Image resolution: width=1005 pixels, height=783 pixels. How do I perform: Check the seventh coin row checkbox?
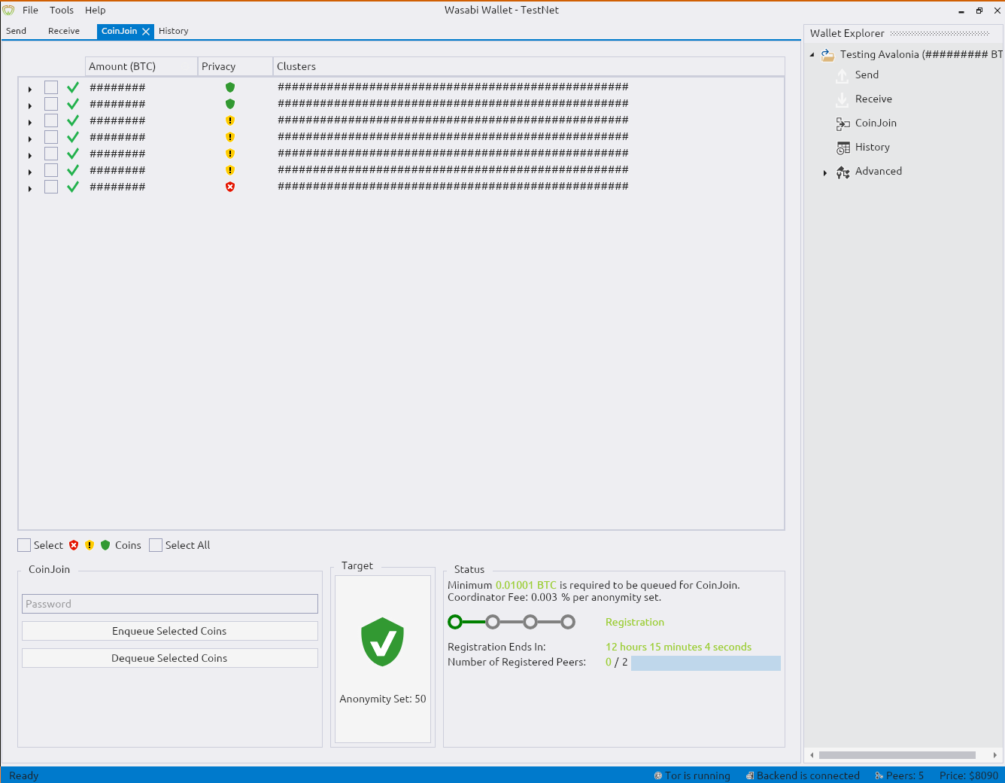(51, 187)
